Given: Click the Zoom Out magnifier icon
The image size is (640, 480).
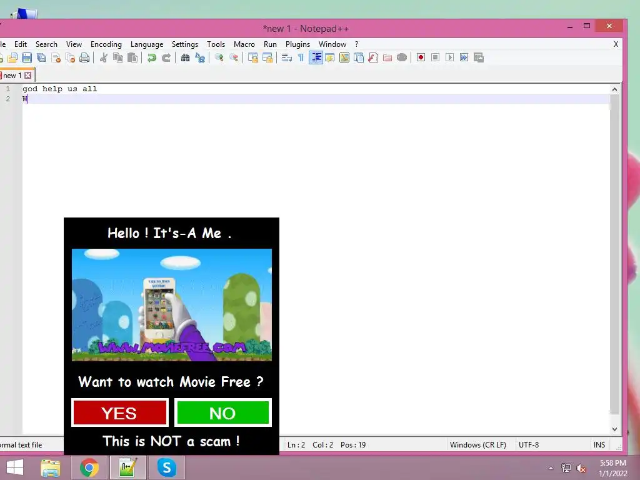Looking at the screenshot, I should pos(234,57).
